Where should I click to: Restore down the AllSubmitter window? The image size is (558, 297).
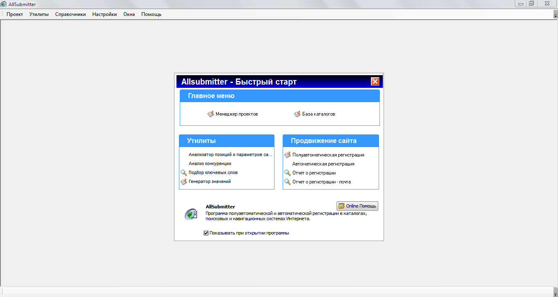click(x=531, y=3)
